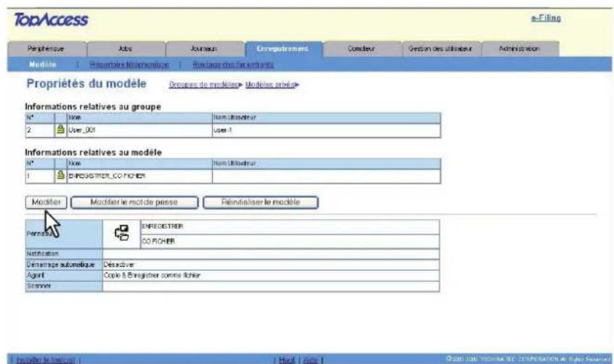Click the Installer le logiciel footer link
Image resolution: width=614 pixels, height=364 pixels.
pos(45,360)
